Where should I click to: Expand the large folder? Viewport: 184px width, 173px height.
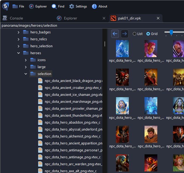coord(26,67)
